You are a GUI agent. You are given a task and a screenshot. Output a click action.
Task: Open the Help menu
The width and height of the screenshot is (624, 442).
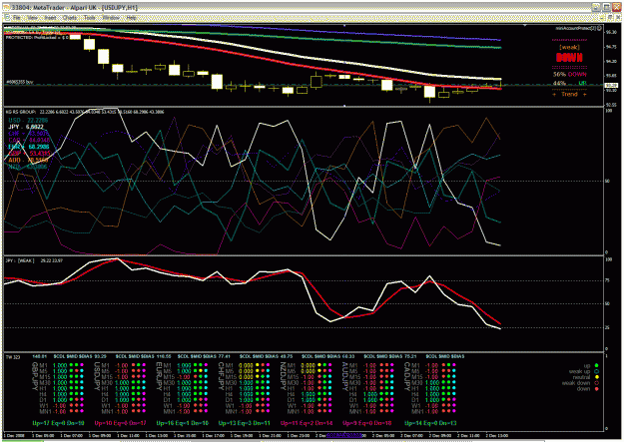(132, 18)
